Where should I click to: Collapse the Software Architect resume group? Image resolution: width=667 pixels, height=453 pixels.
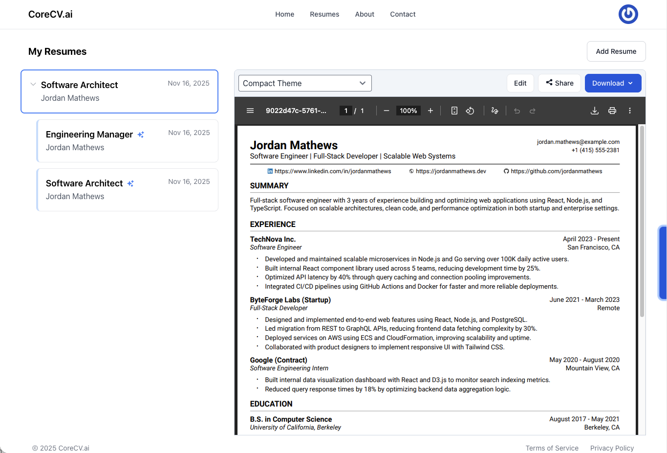33,84
